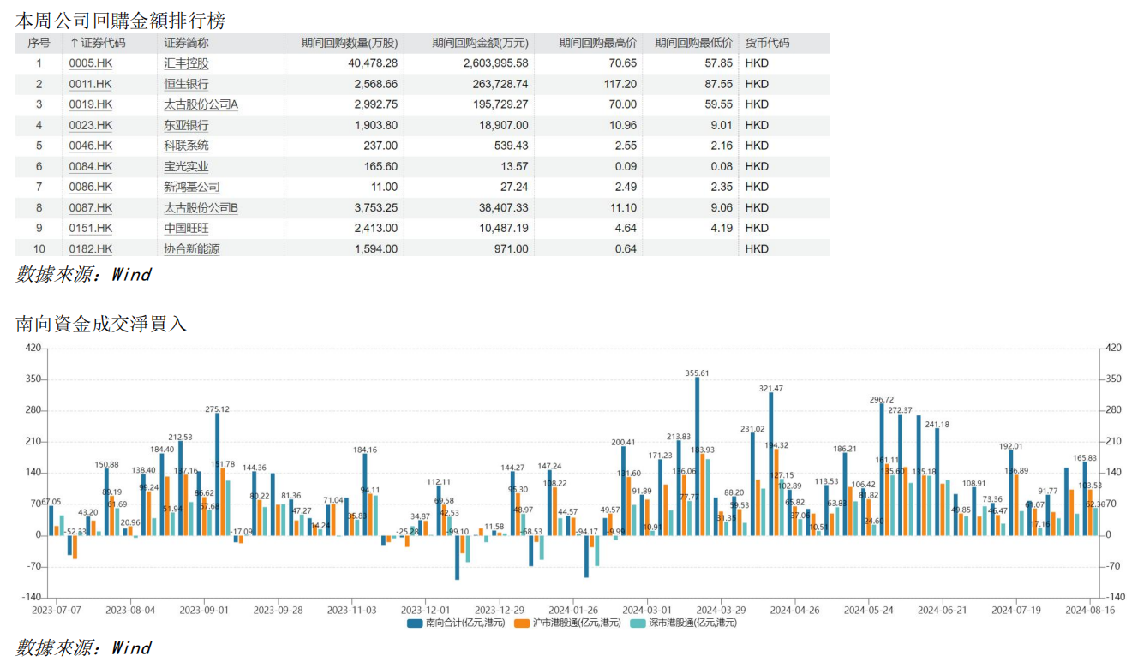
Task: Click the 275.12 bar label
Action: pos(217,409)
